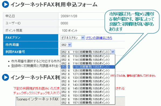Image resolution: width=161 pixels, height=106 pixels.
Task: Choose fax number 052 6 153
Action: click(x=88, y=95)
